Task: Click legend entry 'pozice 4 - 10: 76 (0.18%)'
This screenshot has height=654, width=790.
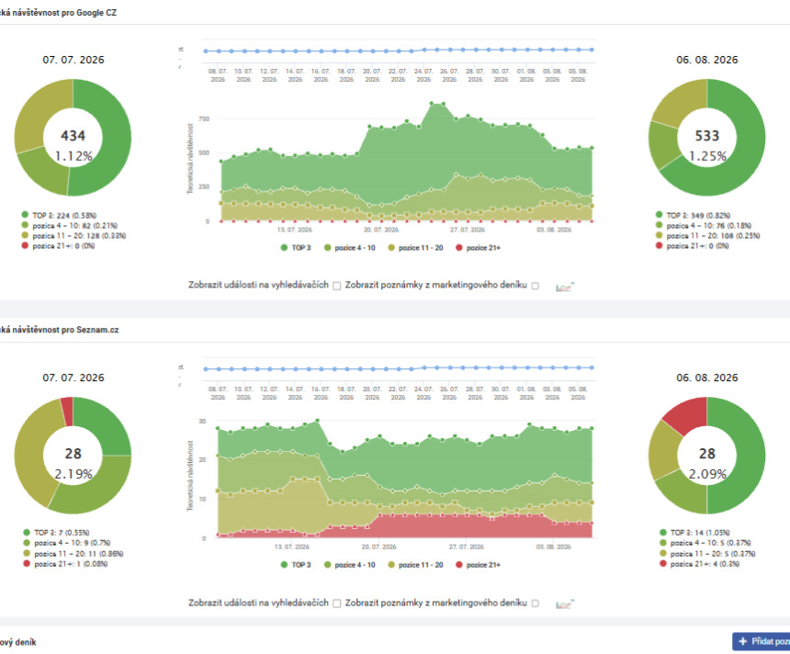Action: tap(704, 225)
